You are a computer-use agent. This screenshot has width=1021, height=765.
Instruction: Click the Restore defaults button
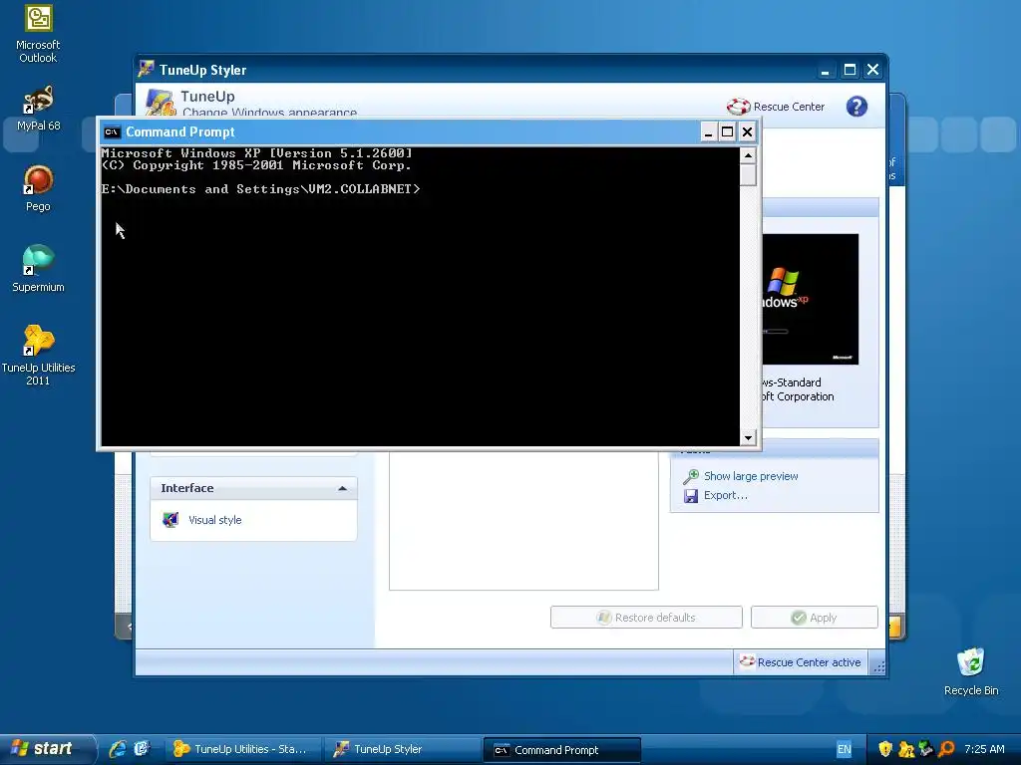coord(646,618)
